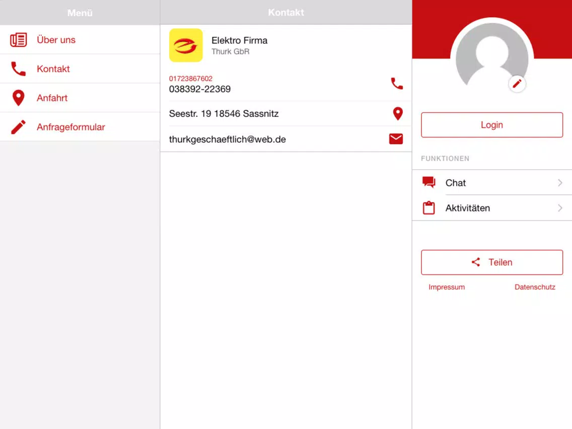This screenshot has width=572, height=429.
Task: Click the Aktivitäten clipboard icon
Action: pyautogui.click(x=428, y=208)
